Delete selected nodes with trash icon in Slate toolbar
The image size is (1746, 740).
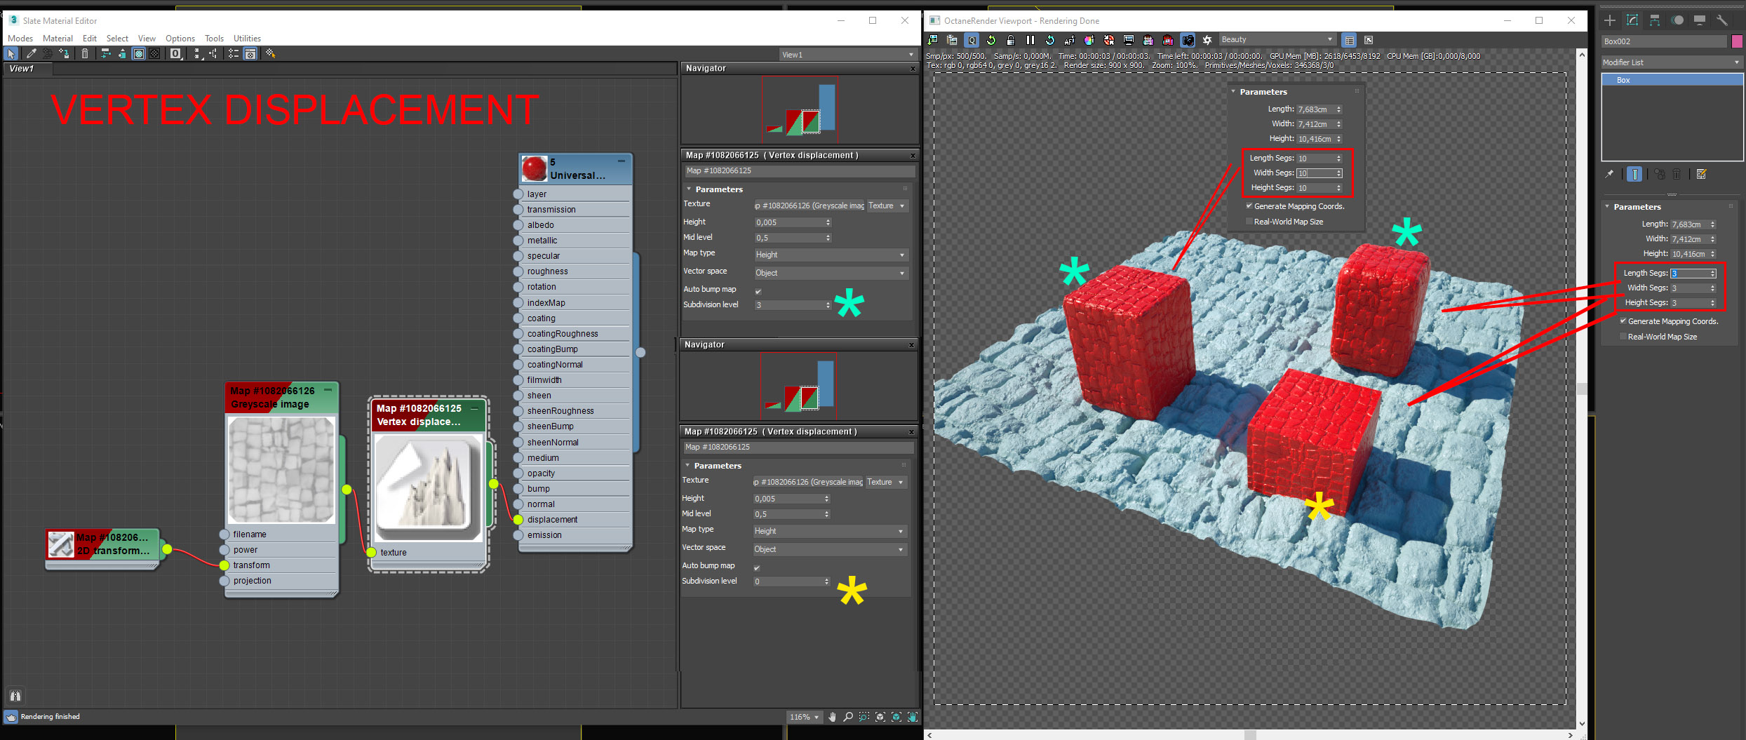85,54
